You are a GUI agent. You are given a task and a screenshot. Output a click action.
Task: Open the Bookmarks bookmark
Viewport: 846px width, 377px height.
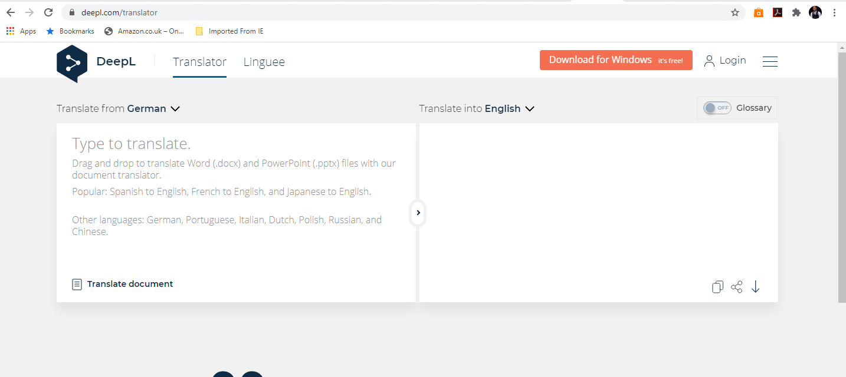[x=70, y=31]
